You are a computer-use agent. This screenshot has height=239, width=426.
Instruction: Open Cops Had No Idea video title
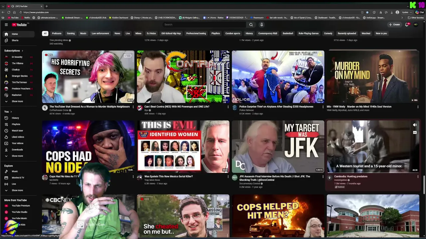65,177
